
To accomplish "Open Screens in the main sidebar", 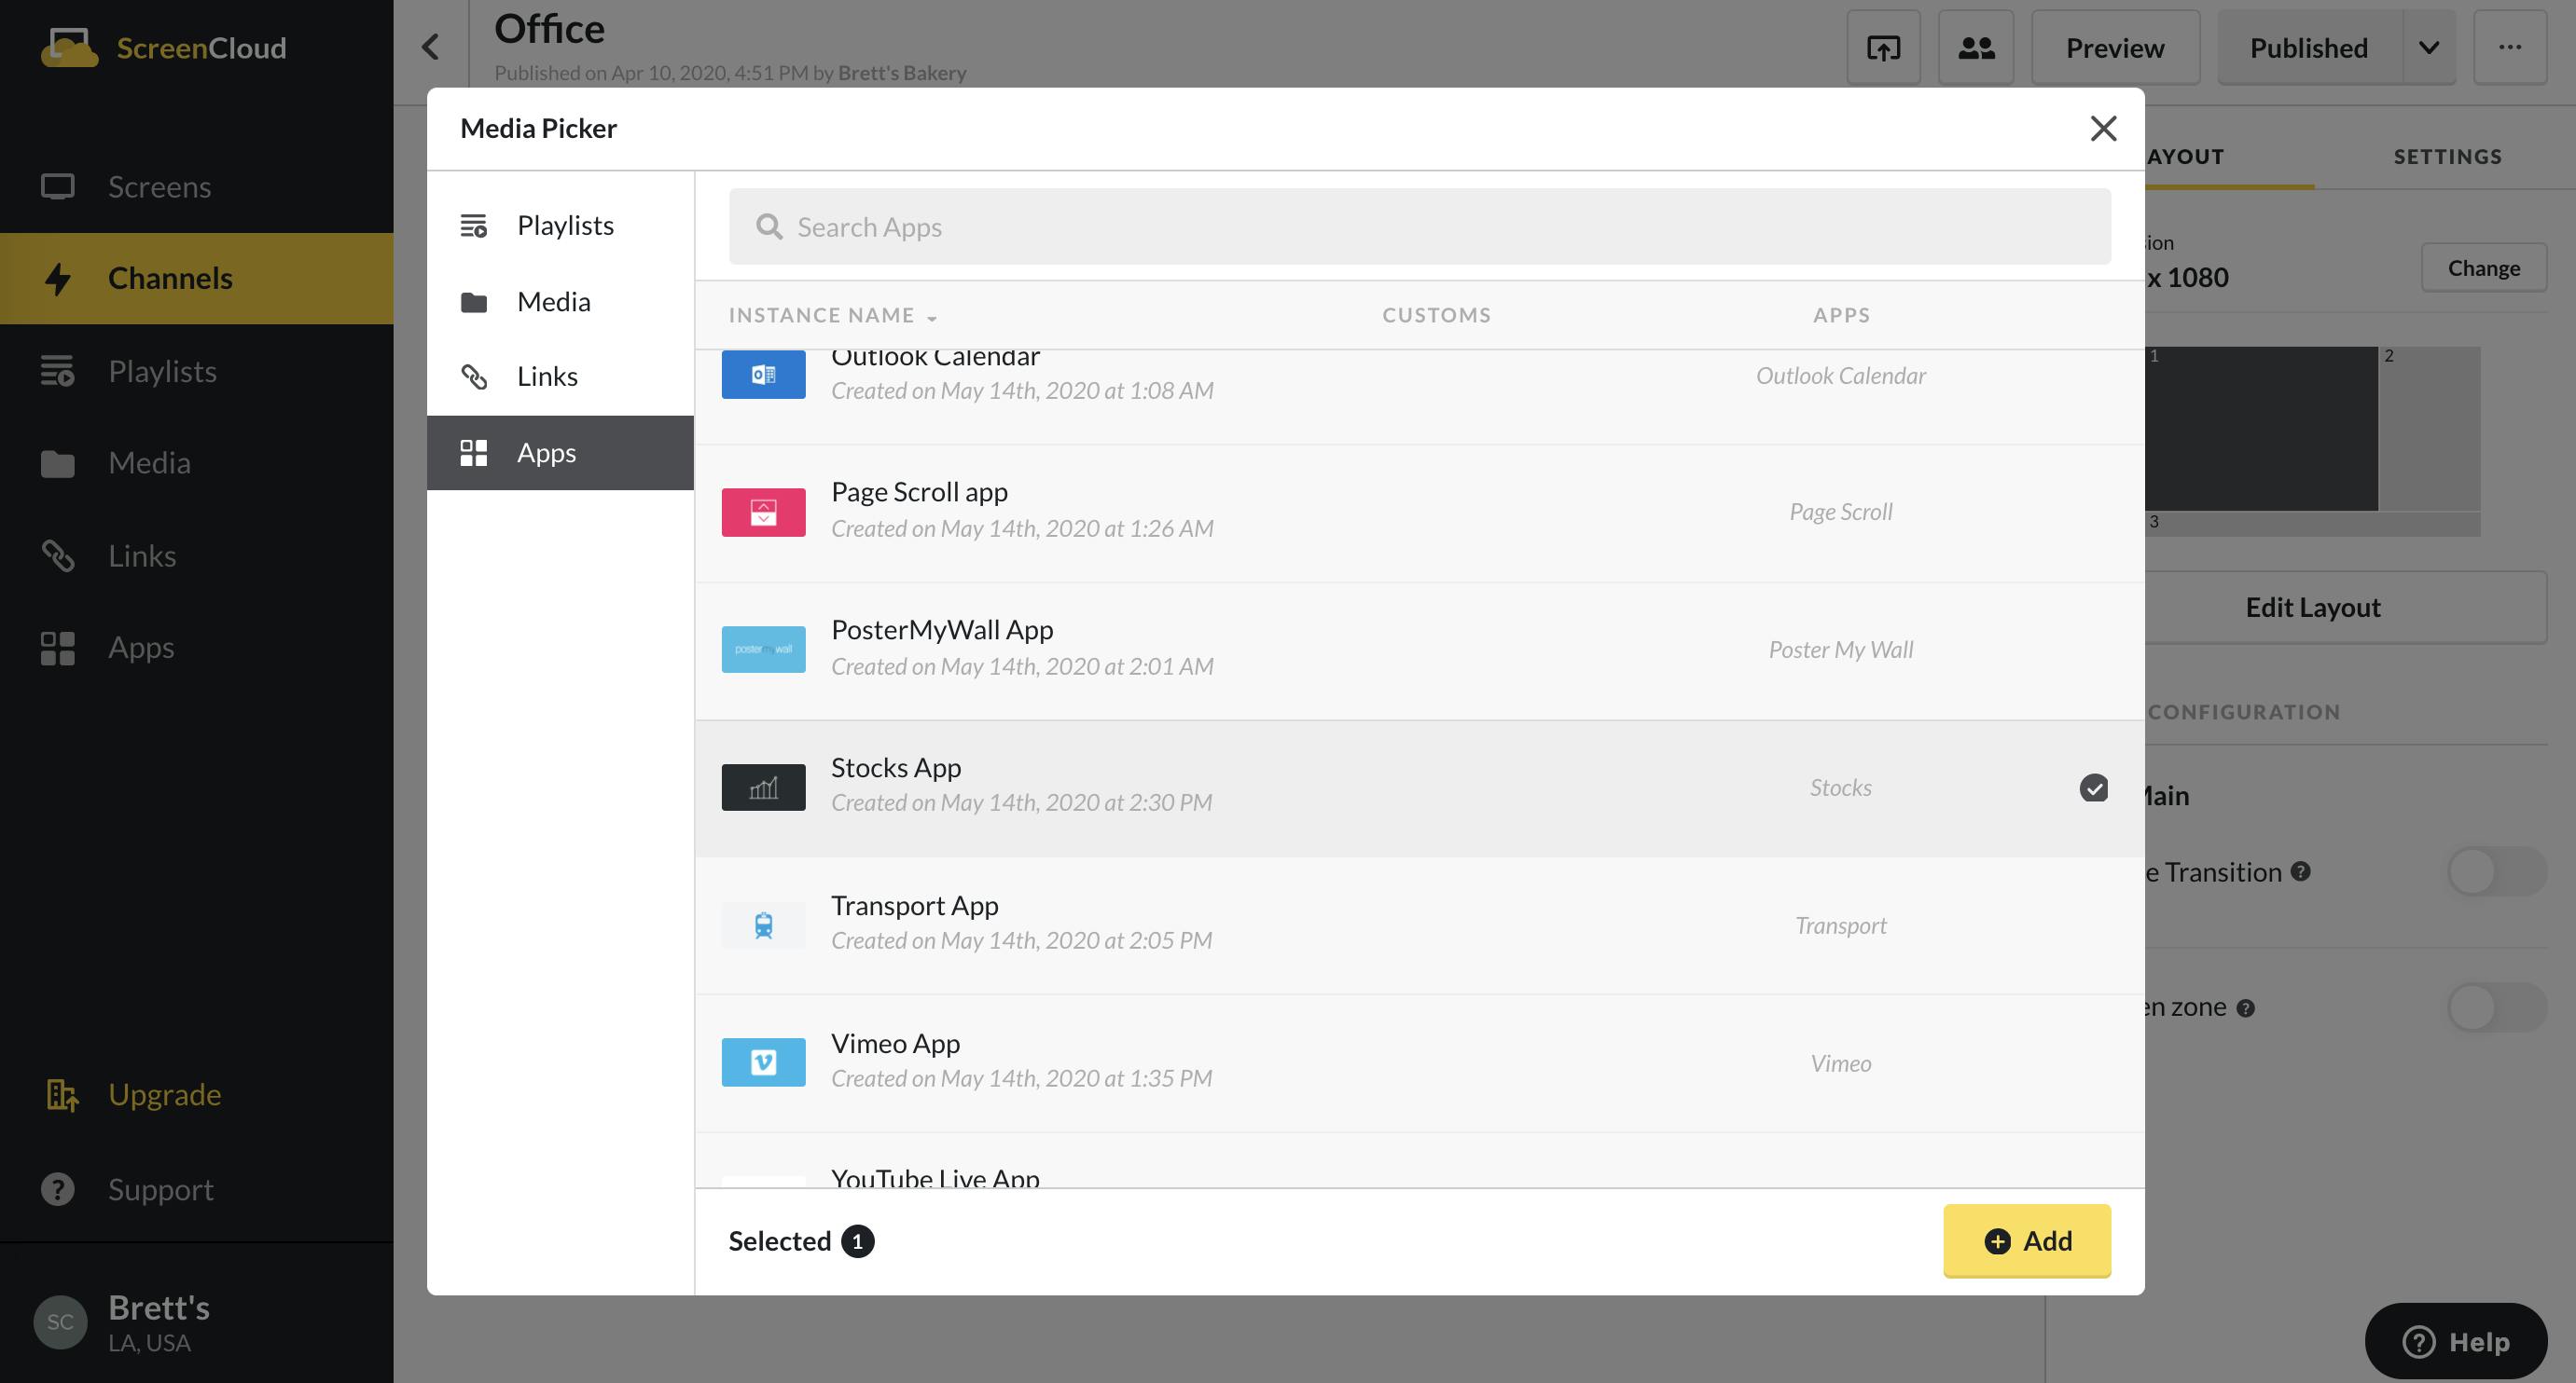I will pos(196,187).
